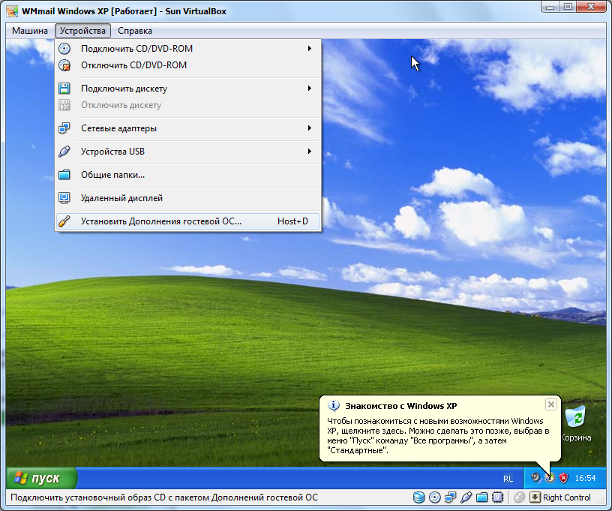612x511 pixels.
Task: Click USB plug icon beside Устройства USB
Action: point(64,152)
